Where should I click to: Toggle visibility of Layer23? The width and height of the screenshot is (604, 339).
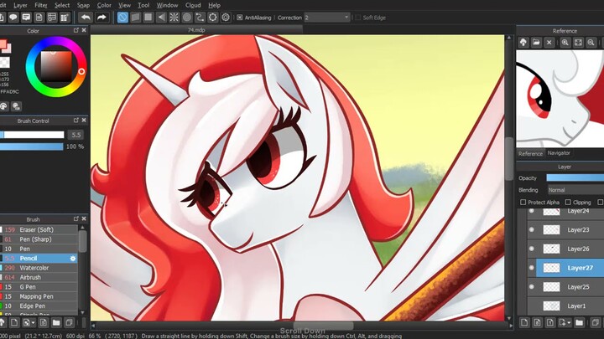click(x=532, y=230)
